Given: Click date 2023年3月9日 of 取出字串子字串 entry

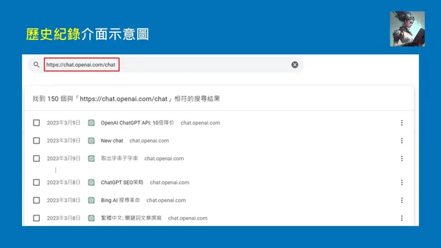Looking at the screenshot, I should coord(64,159).
